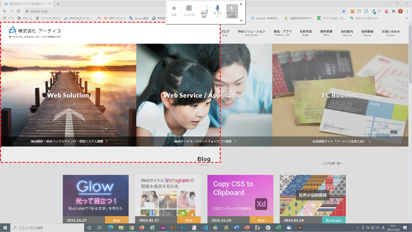Toggle the audio microphone recording option
The height and width of the screenshot is (232, 412).
217,12
